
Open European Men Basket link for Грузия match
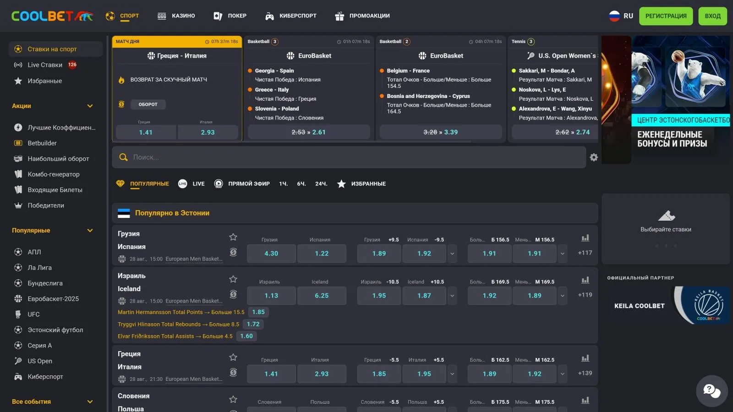pyautogui.click(x=194, y=259)
